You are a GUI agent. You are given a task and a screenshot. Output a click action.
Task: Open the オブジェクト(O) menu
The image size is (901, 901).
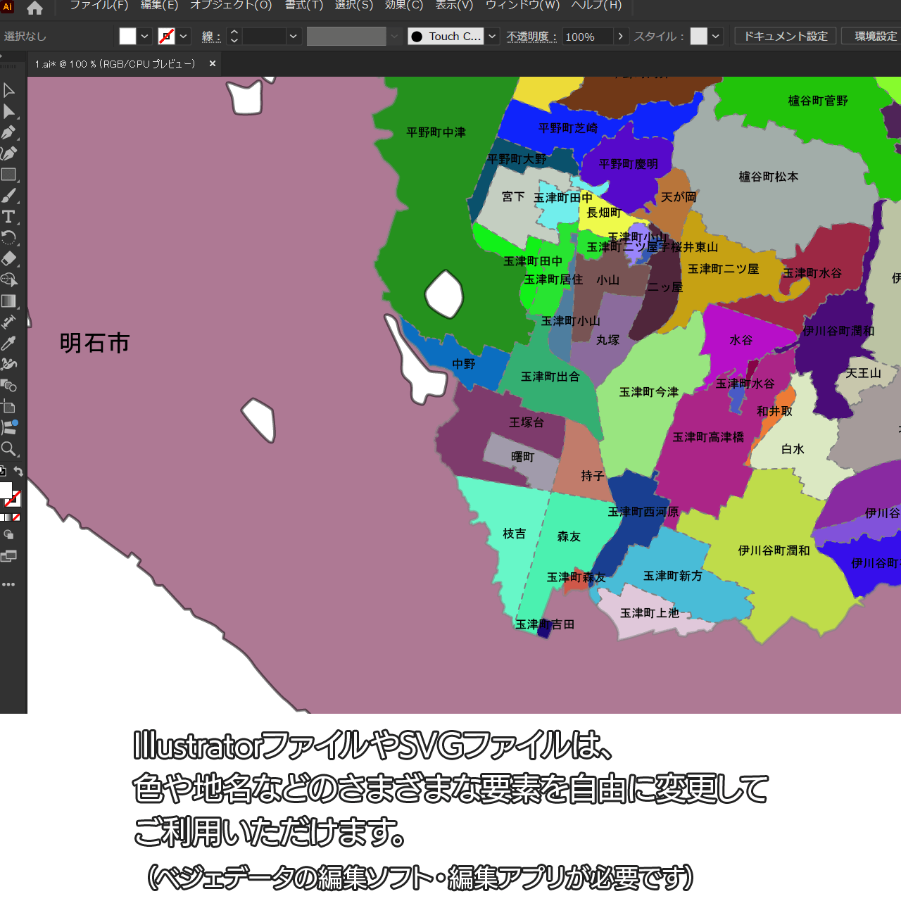[x=231, y=6]
